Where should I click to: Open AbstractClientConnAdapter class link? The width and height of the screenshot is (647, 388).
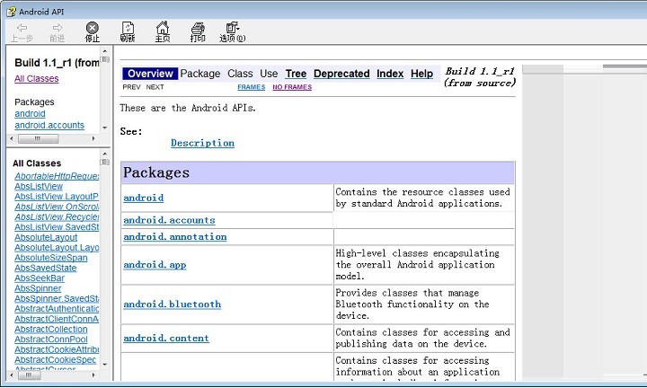pyautogui.click(x=57, y=319)
